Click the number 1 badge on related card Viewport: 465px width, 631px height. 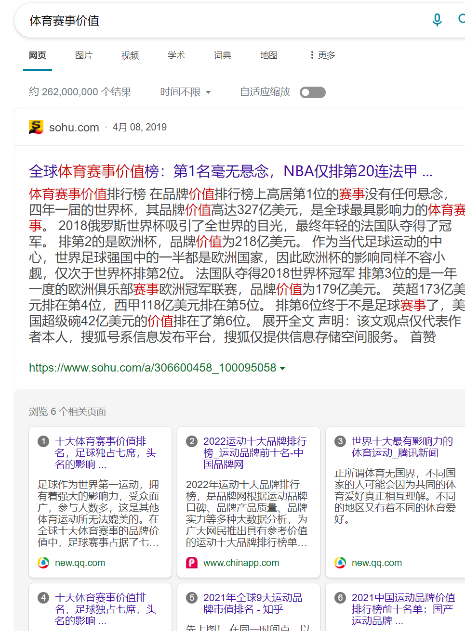[x=43, y=441]
